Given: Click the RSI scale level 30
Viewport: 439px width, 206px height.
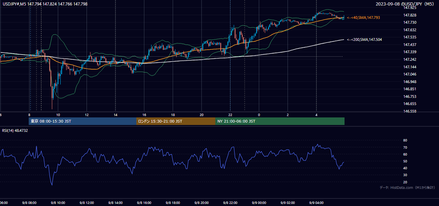Looking at the screenshot, I should tap(405, 175).
